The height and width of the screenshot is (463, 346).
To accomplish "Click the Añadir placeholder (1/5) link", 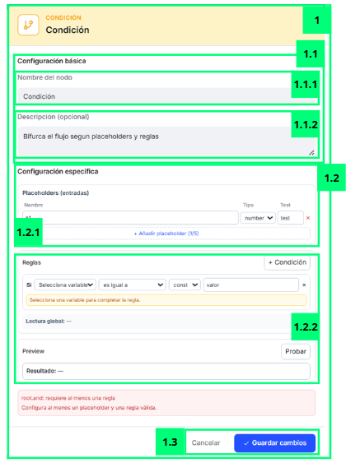I will click(x=166, y=234).
